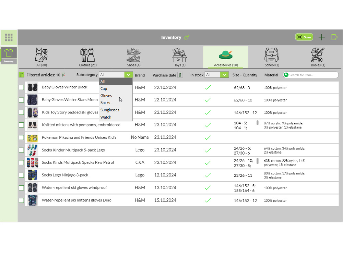Image resolution: width=343 pixels, height=257 pixels.
Task: Open the In stock dropdown
Action: pyautogui.click(x=216, y=75)
